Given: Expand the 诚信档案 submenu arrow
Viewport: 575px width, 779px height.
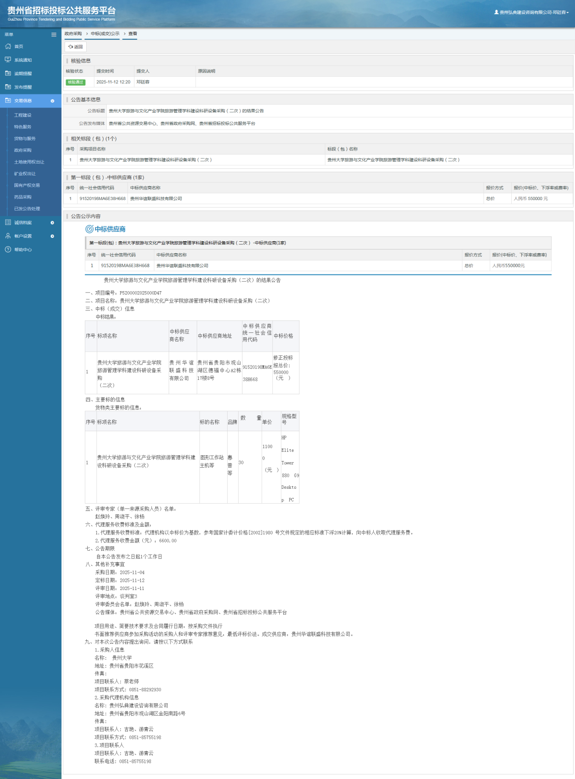Looking at the screenshot, I should click(x=52, y=223).
